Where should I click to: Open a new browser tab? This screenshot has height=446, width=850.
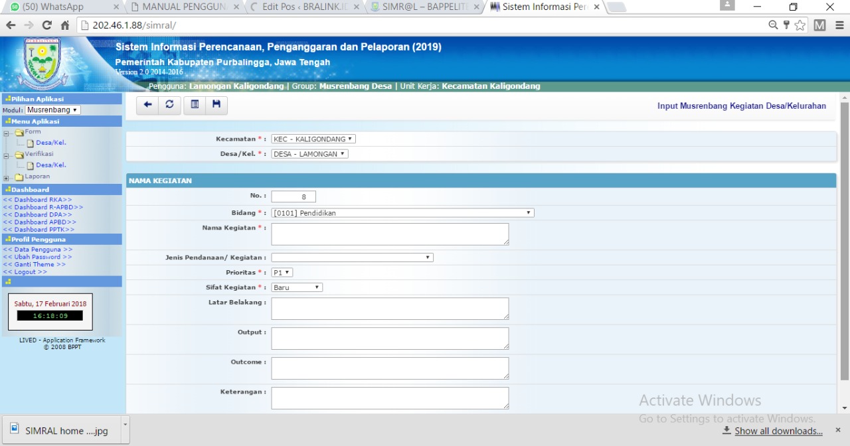pyautogui.click(x=616, y=7)
